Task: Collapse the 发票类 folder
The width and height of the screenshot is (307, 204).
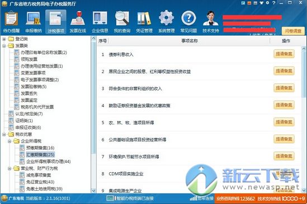Action: pos(4,46)
